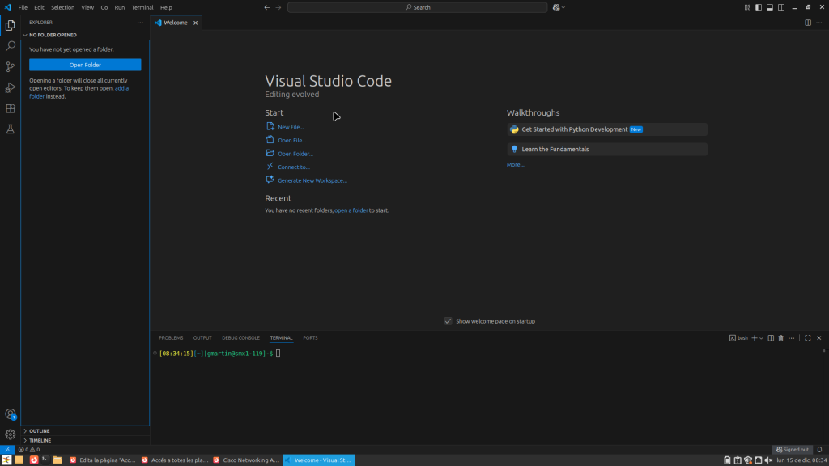
Task: Click the Search command center field
Action: 417,7
